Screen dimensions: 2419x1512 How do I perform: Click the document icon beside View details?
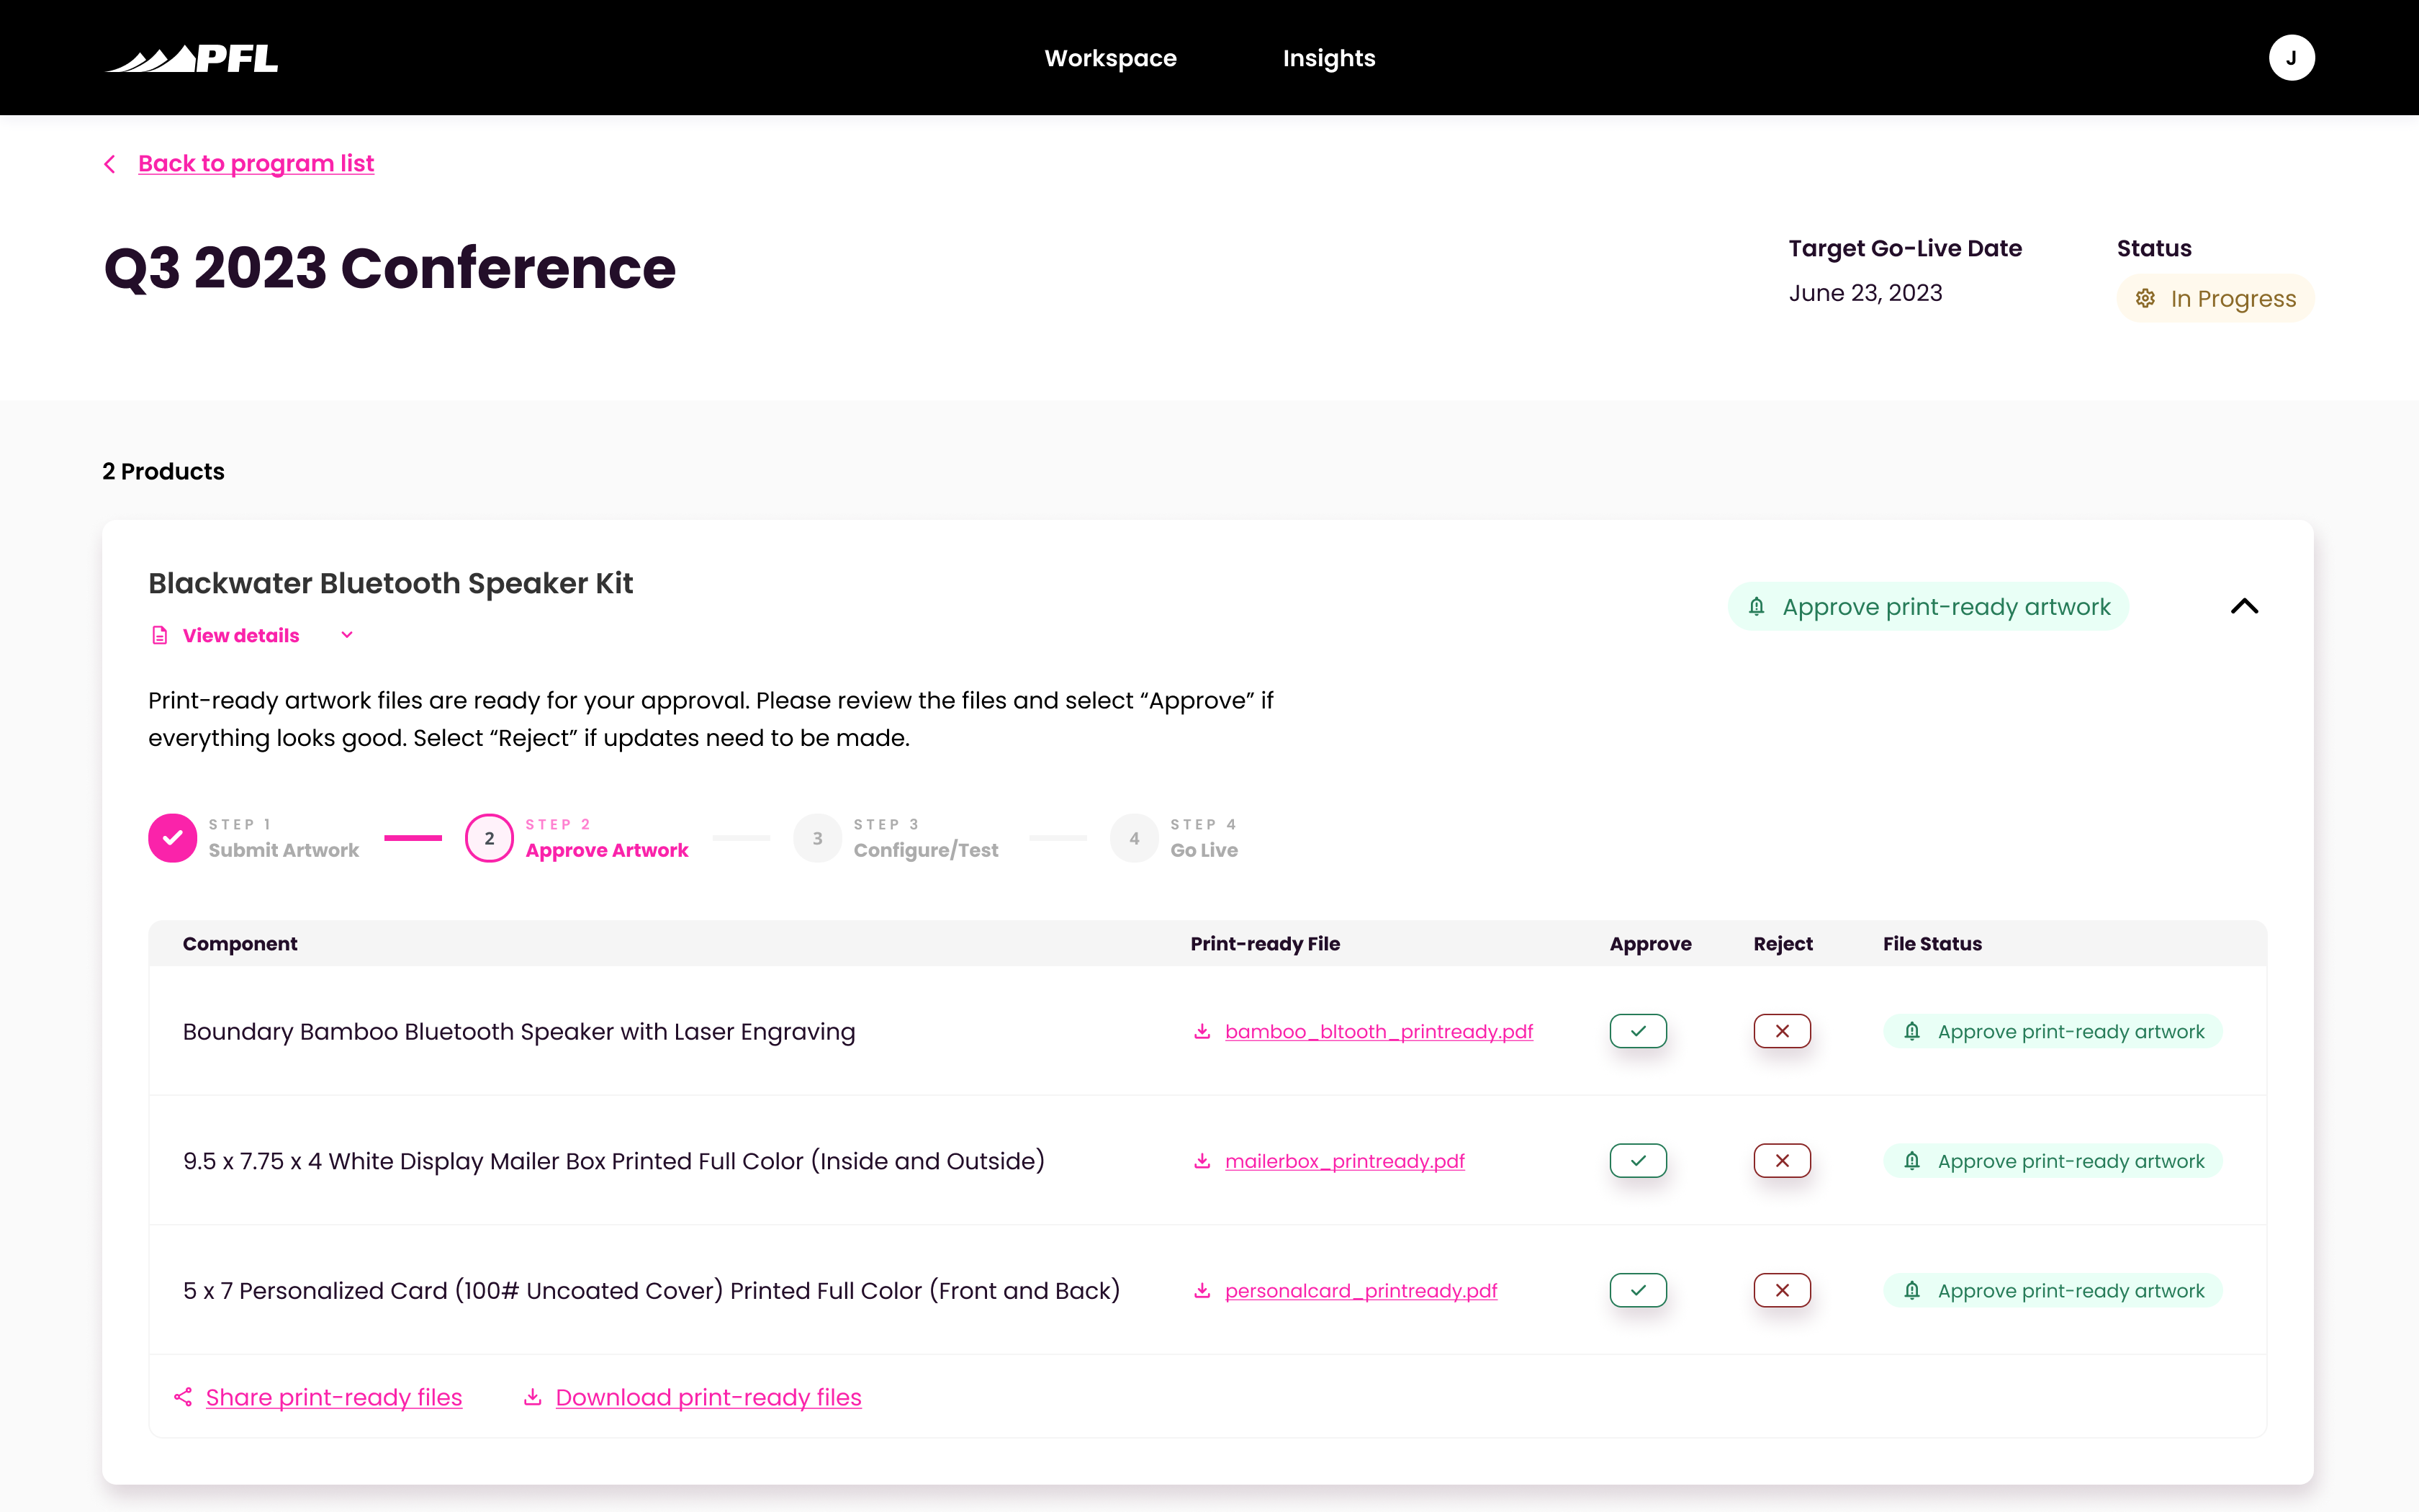160,634
